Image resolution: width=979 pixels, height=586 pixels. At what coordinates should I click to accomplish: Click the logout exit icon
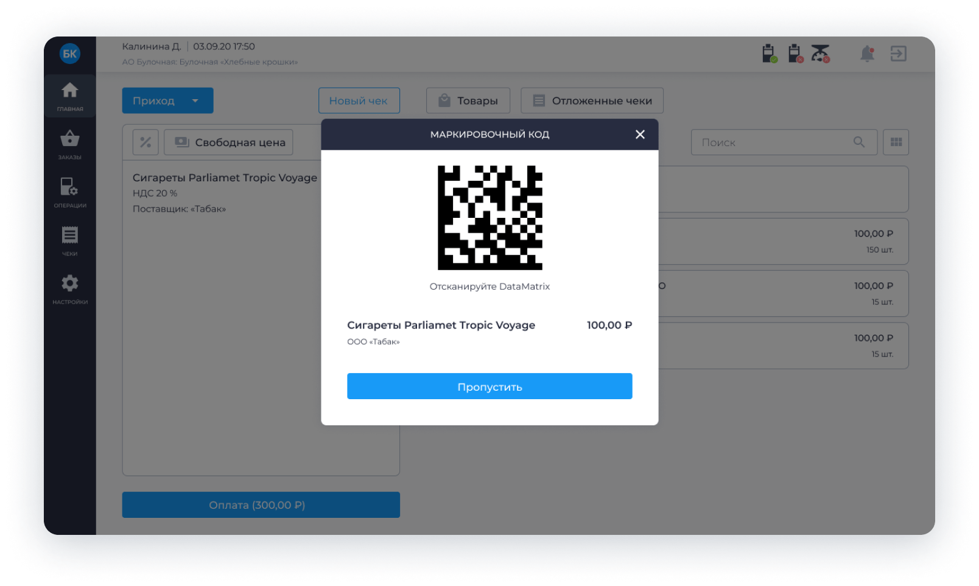click(898, 54)
